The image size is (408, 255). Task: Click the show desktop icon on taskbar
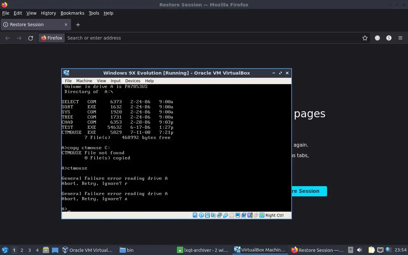point(55,250)
